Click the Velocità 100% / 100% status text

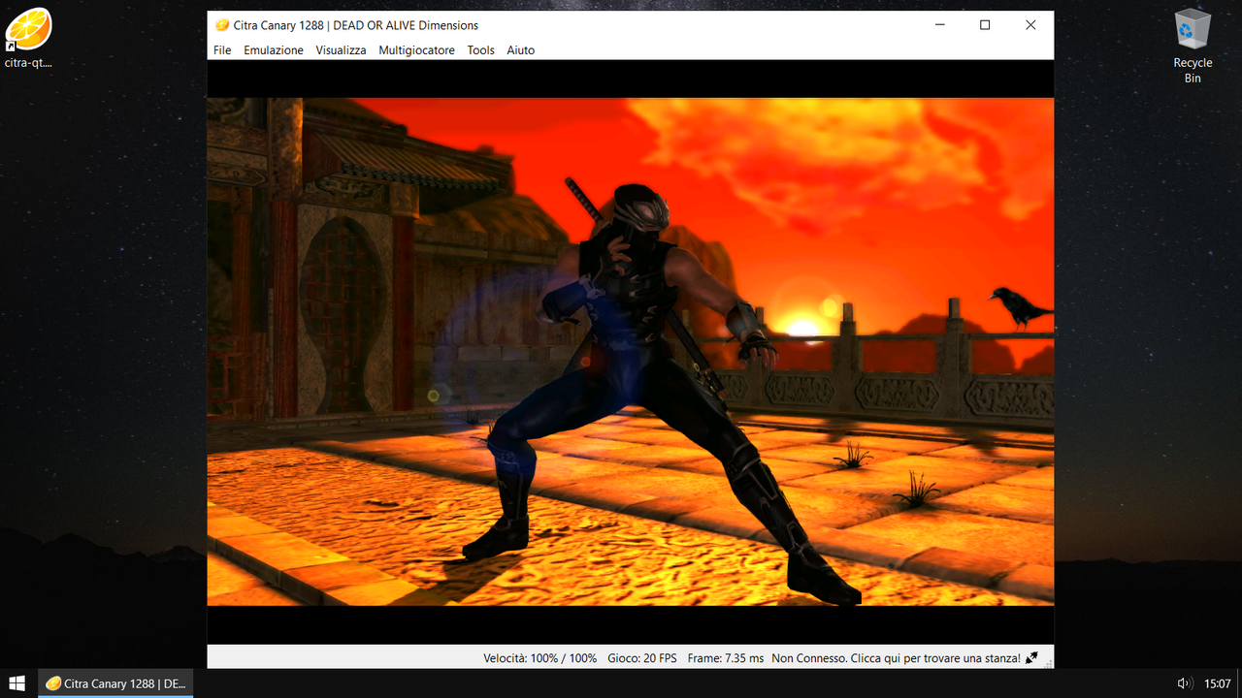pyautogui.click(x=540, y=658)
